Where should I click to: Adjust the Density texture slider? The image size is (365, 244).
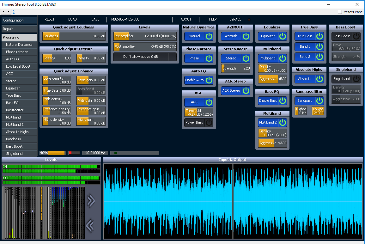click(x=91, y=58)
